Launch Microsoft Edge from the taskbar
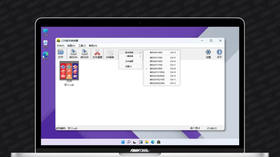The image size is (280, 157). coord(153,142)
